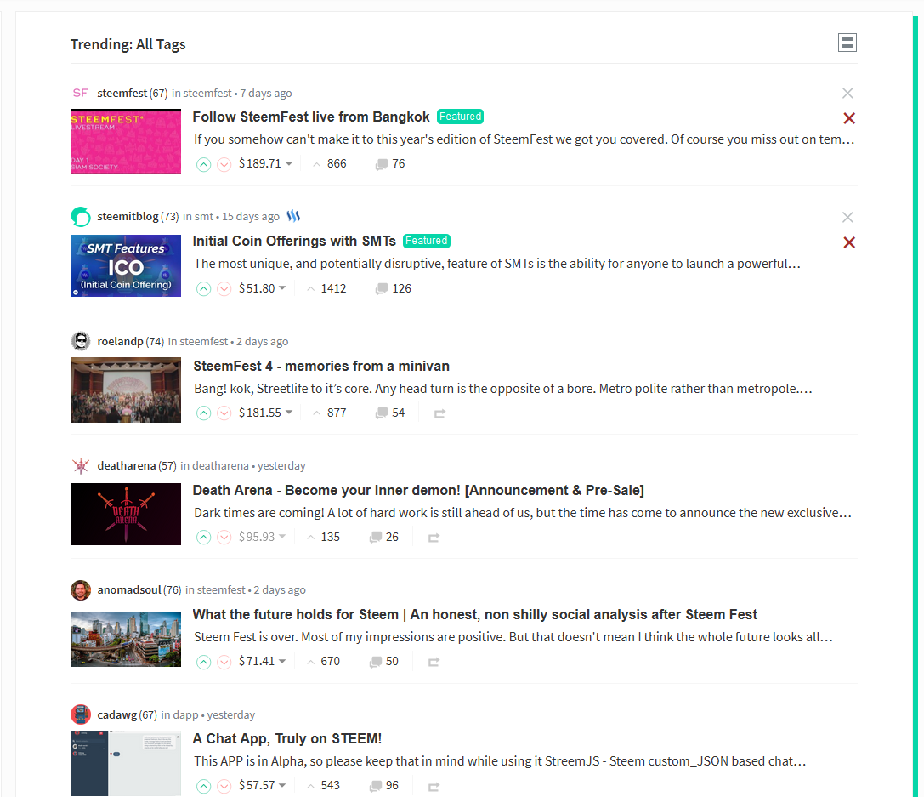Screen dimensions: 924x797
Task: Click the Featured badge on SteemFest post
Action: tap(460, 117)
